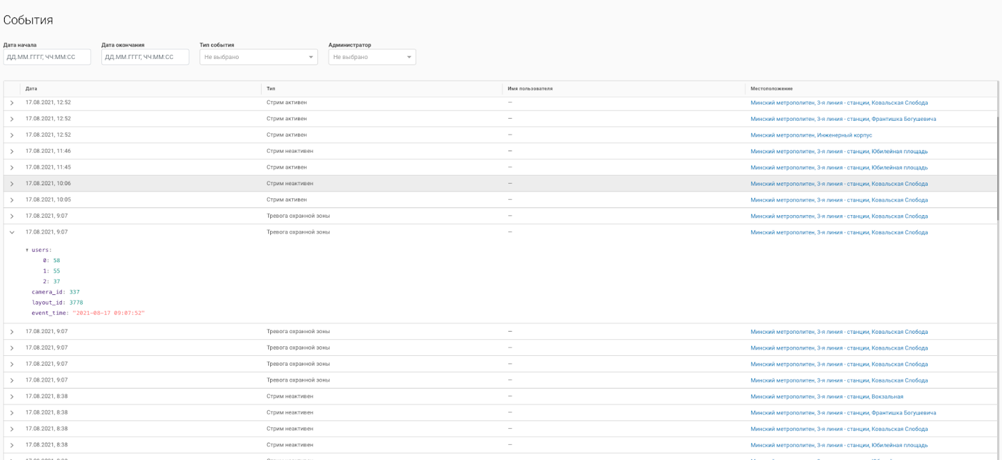
Task: Expand the 10:06 Стрим неактивен row chevron
Action: [x=12, y=184]
